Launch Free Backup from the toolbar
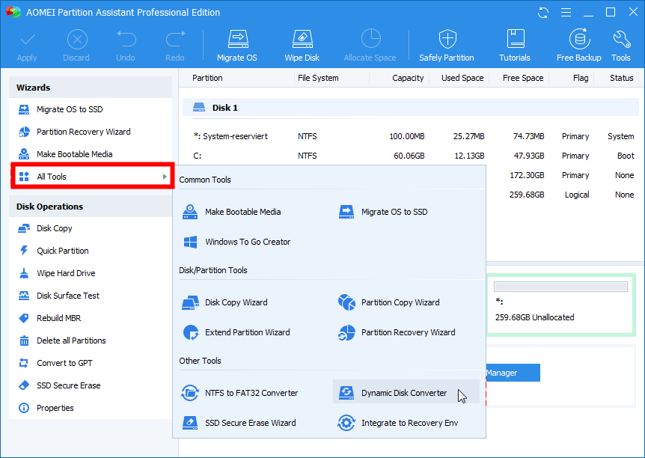 tap(578, 45)
